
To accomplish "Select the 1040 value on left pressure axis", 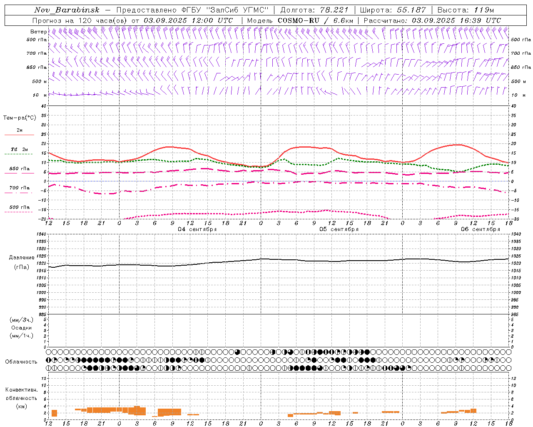I will coord(42,234).
